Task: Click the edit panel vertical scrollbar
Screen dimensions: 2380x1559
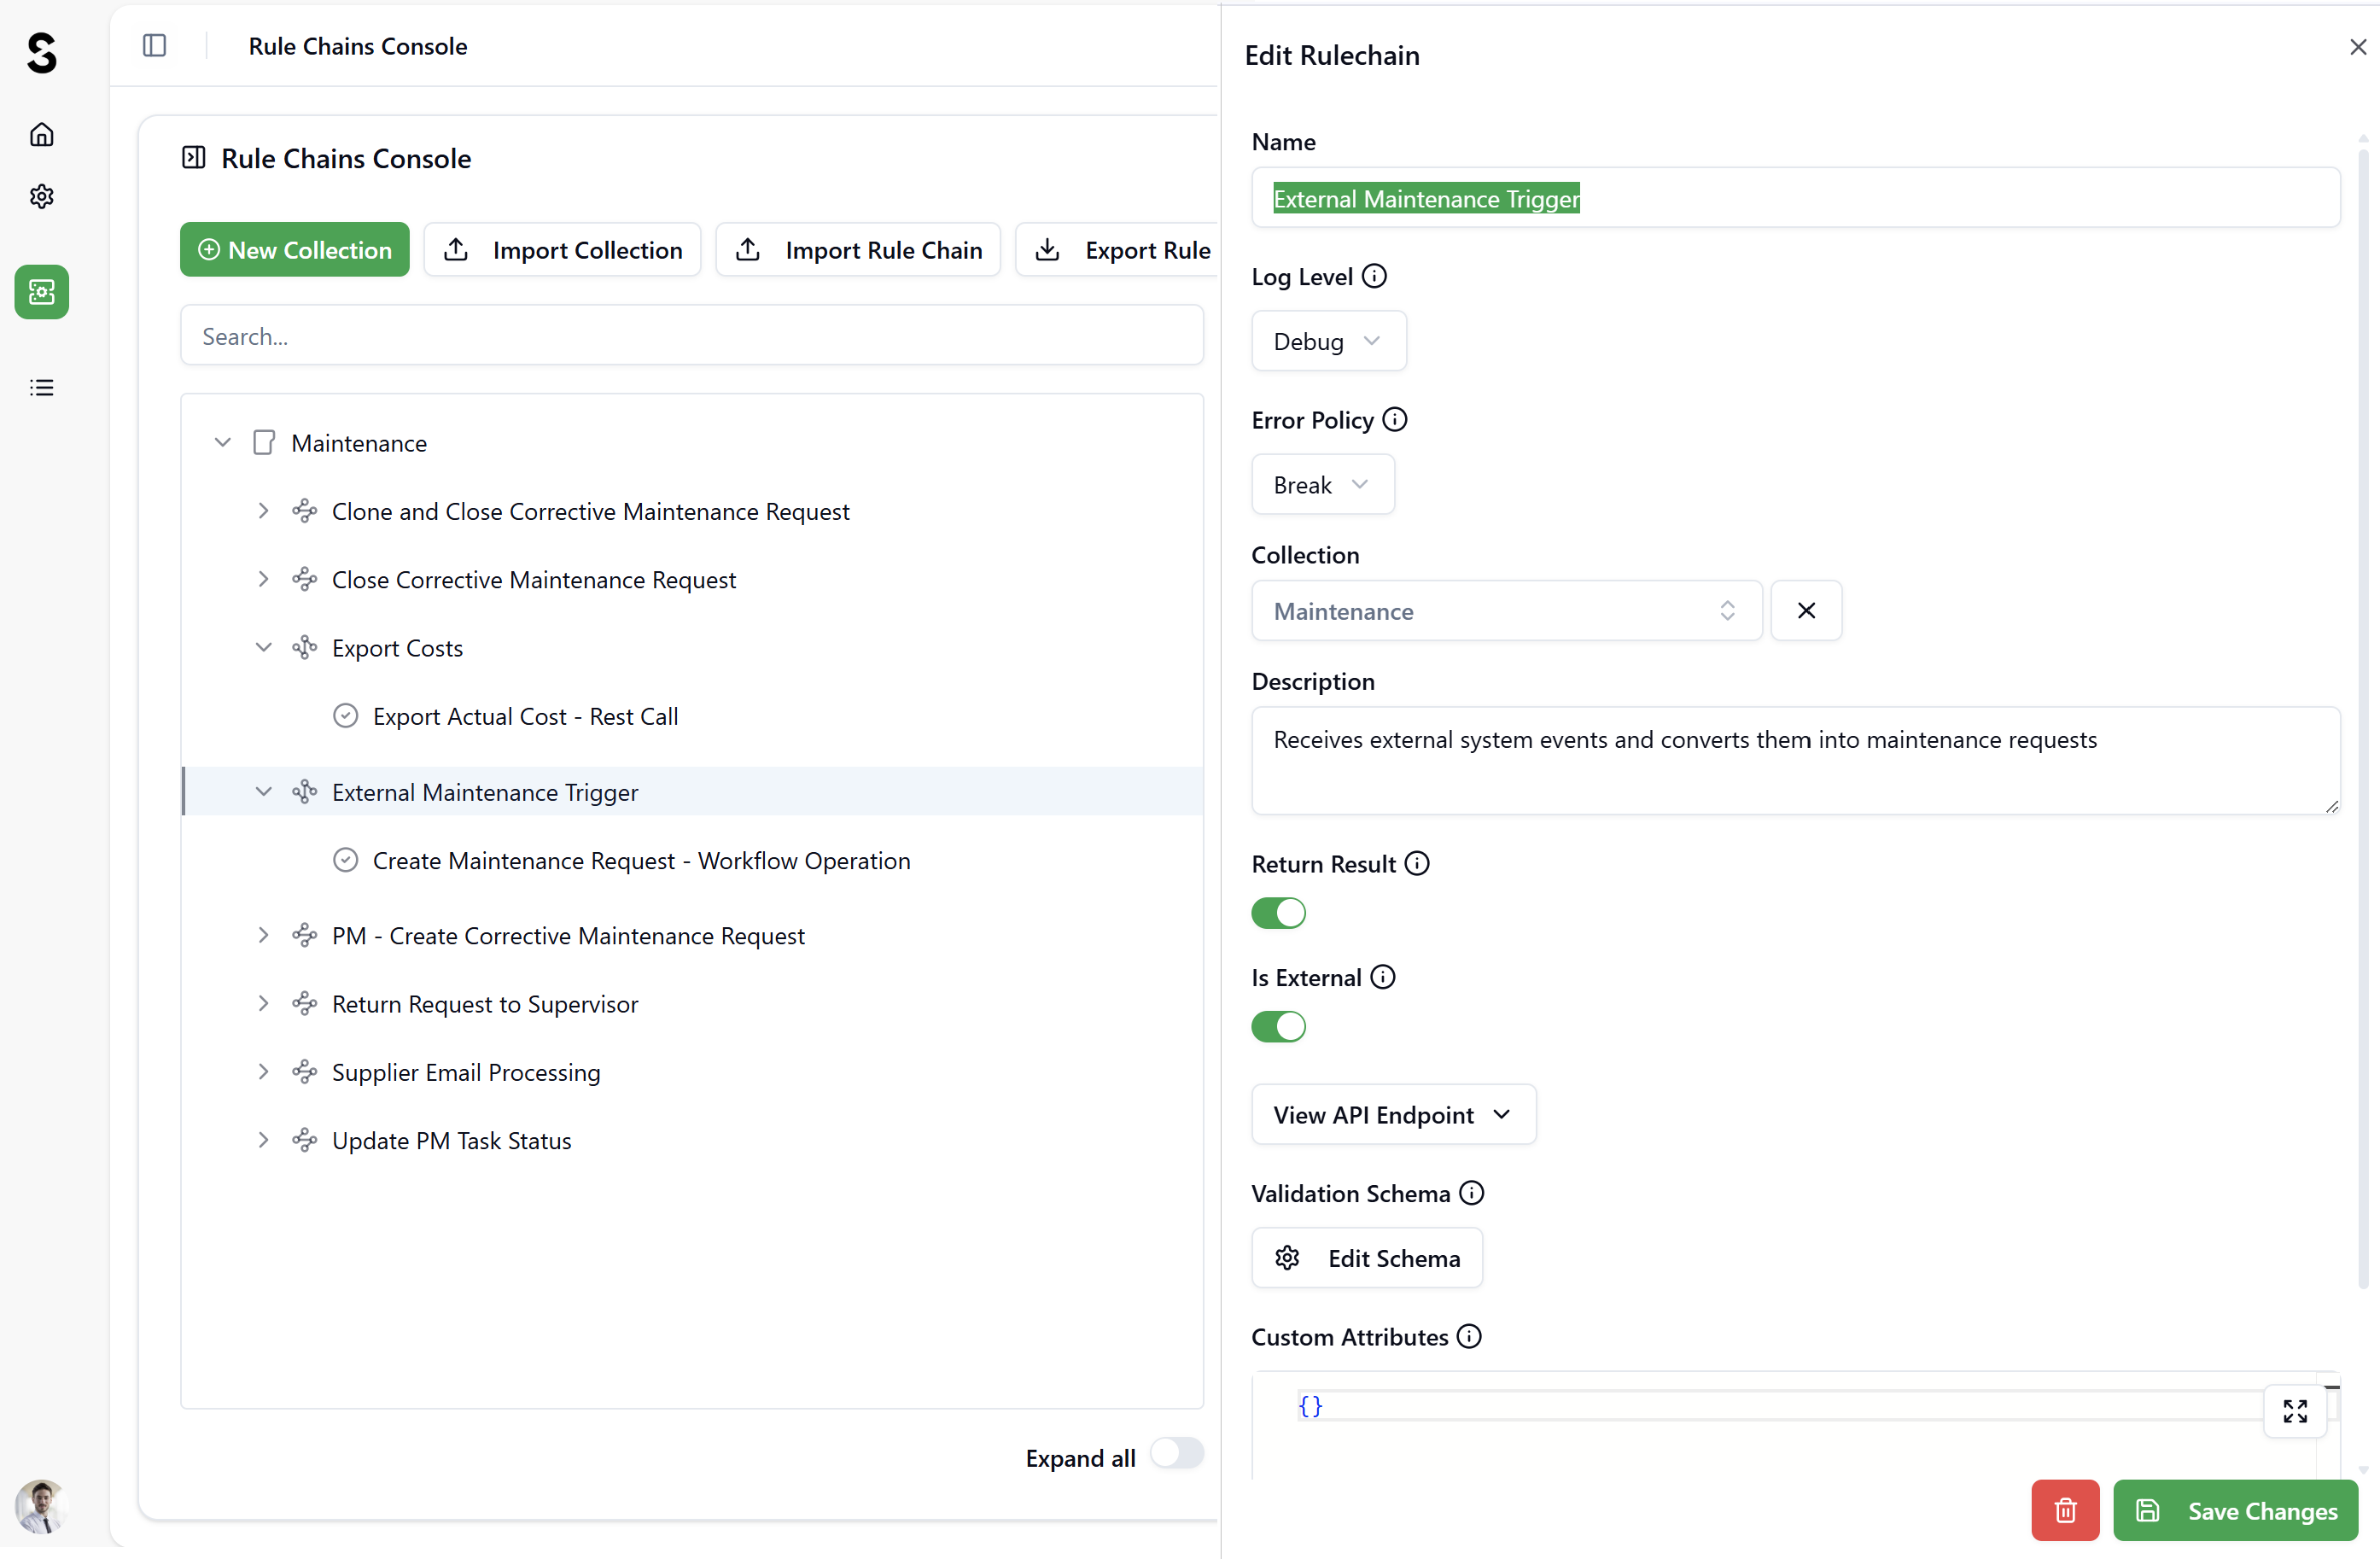Action: click(2364, 720)
